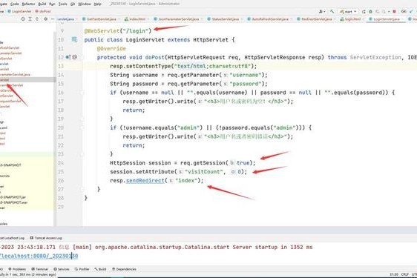417x278 pixels.
Task: Open the Profiler tool window
Action: (82, 269)
